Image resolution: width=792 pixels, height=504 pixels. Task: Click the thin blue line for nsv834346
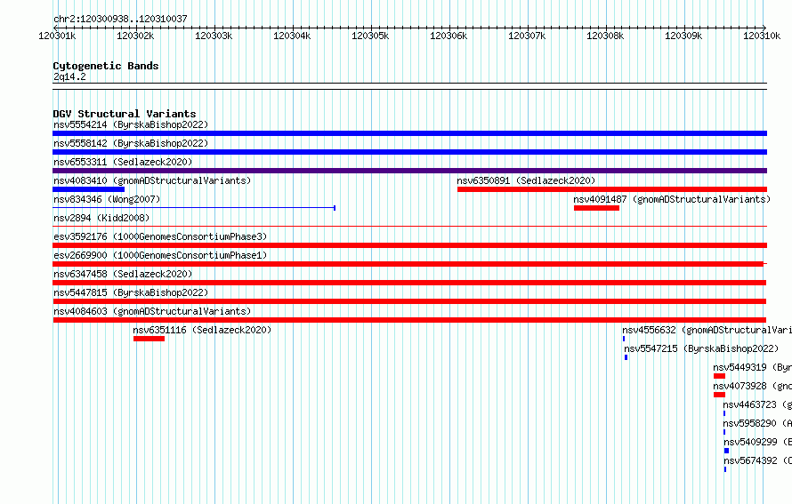(x=194, y=208)
